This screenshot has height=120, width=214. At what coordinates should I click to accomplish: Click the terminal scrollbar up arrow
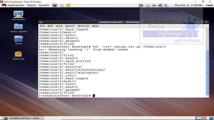pyautogui.click(x=207, y=29)
